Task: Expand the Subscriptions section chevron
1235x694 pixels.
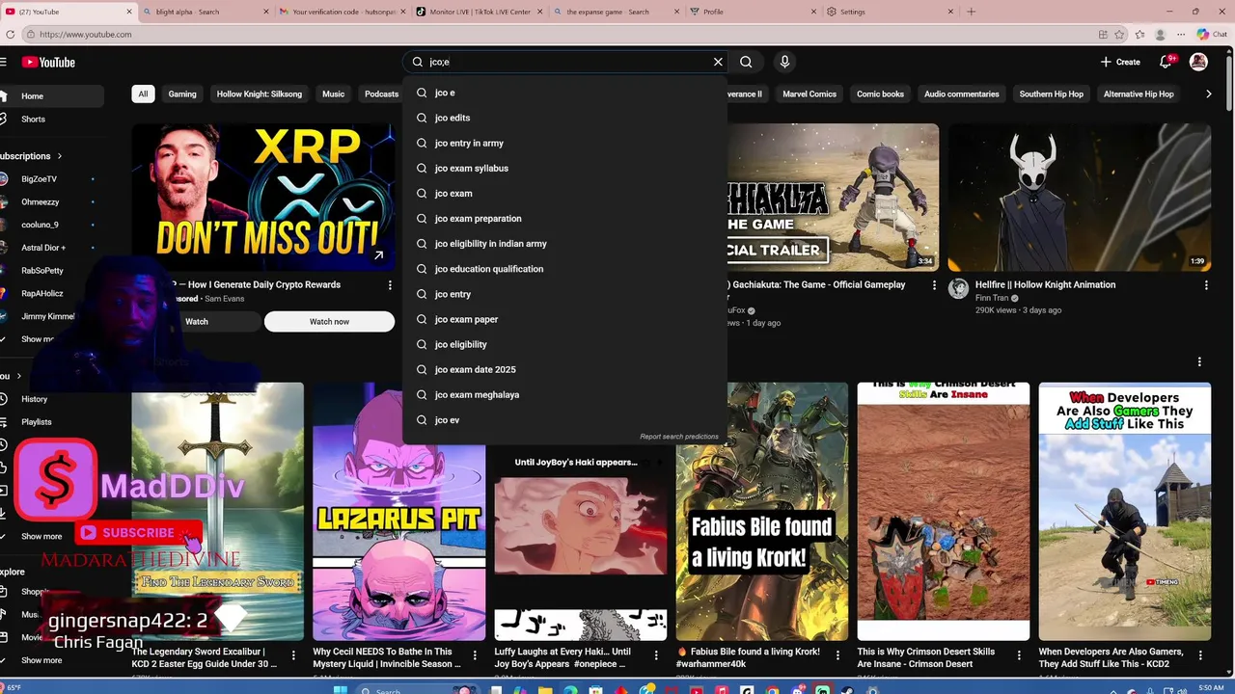Action: pos(59,156)
